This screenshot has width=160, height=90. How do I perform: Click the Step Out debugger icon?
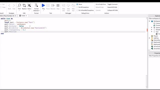click(73, 5)
